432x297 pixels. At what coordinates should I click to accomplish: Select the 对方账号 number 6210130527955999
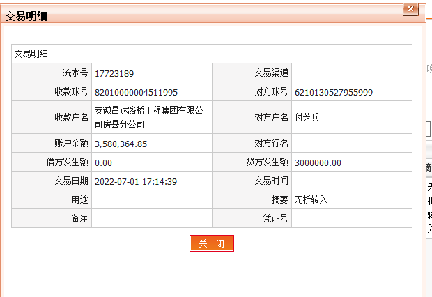pos(334,92)
